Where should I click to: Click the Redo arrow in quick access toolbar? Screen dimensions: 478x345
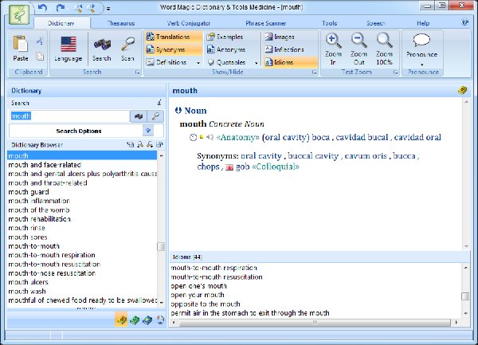[60, 8]
